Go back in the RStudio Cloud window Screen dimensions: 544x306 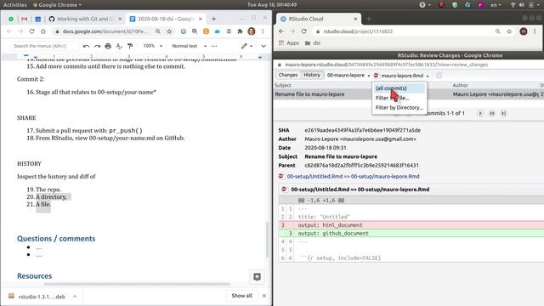(281, 31)
